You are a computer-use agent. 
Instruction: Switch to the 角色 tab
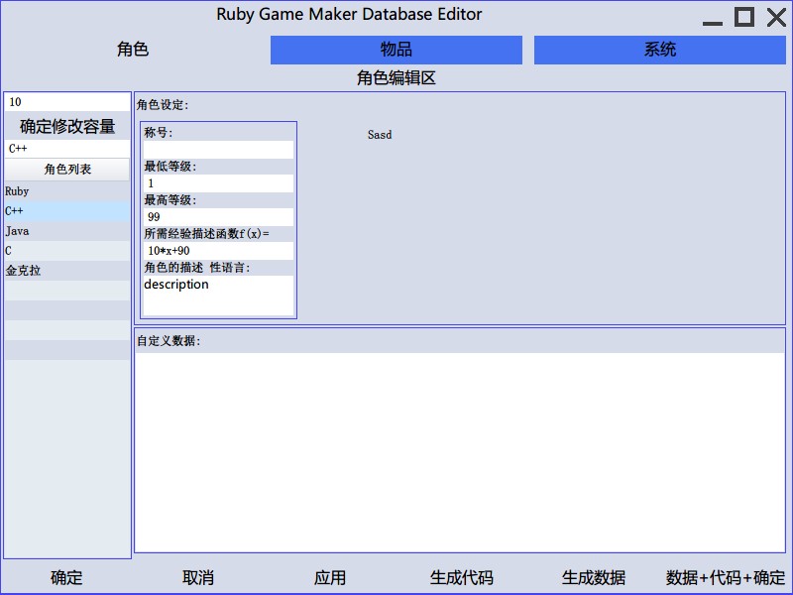click(133, 50)
